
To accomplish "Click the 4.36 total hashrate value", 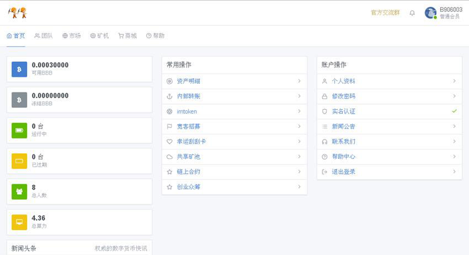I will click(39, 218).
